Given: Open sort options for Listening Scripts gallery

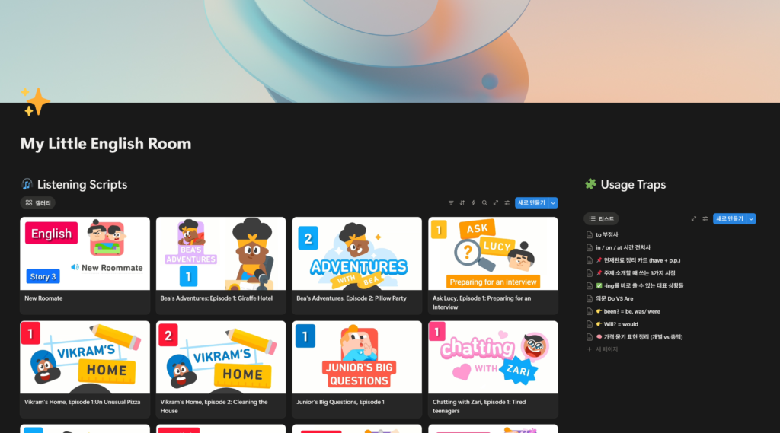Looking at the screenshot, I should coord(462,203).
